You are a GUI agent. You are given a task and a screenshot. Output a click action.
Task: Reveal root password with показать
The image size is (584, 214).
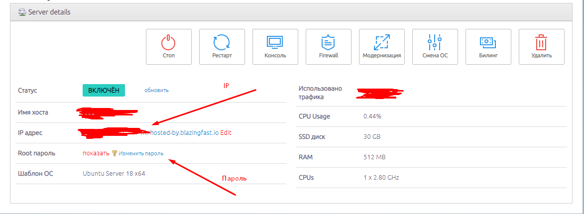[96, 153]
